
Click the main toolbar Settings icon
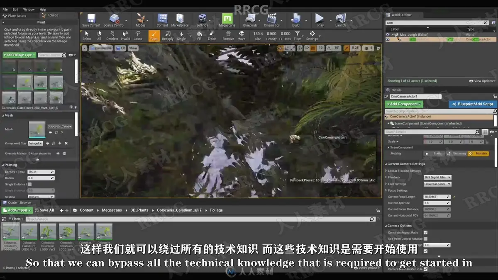tap(202, 20)
